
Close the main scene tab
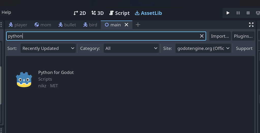[x=126, y=25]
